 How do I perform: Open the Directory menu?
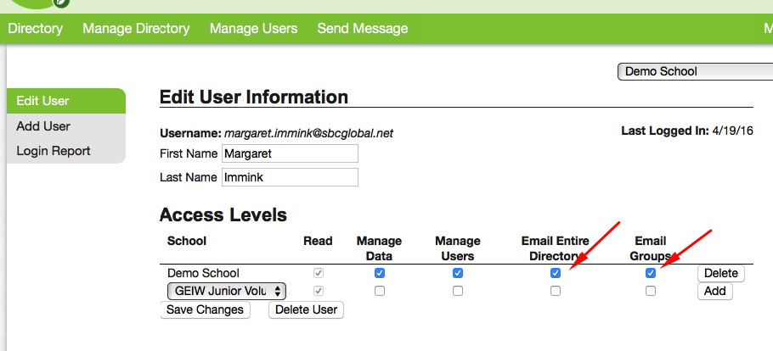click(x=36, y=29)
